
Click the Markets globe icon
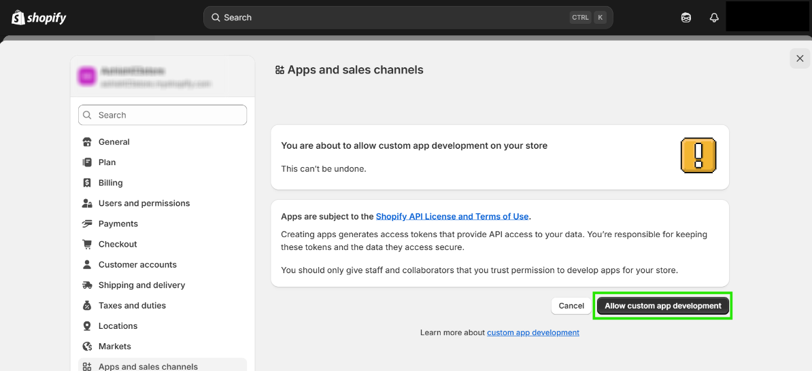point(87,347)
